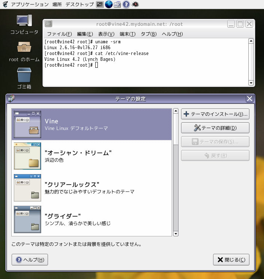
Task: Click theme list scrollbar up arrow
Action: [176, 111]
